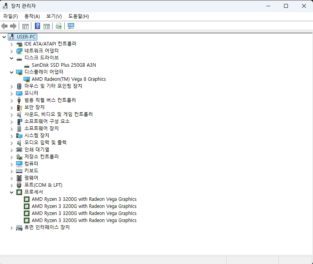Toggle the show/hide console tree icon

(x=25, y=26)
